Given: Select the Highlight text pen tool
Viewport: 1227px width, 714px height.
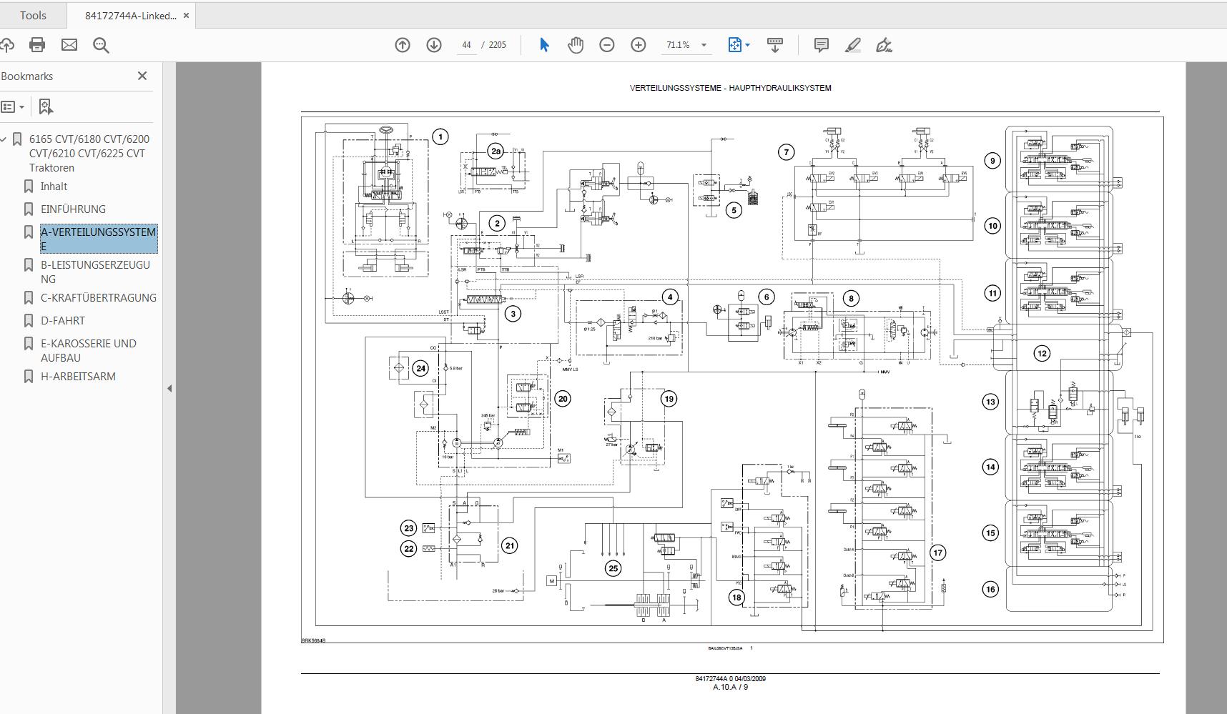Looking at the screenshot, I should point(852,45).
